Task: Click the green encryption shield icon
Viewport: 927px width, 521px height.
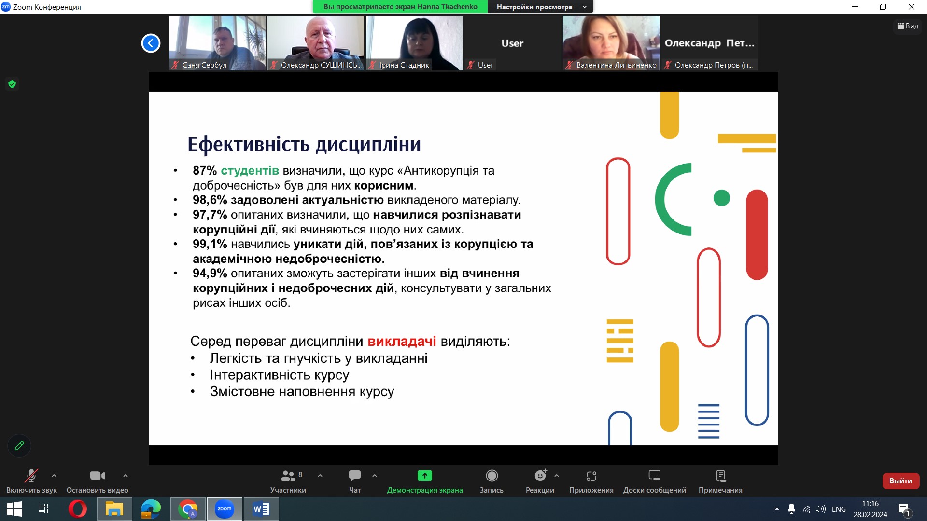Action: click(x=12, y=84)
